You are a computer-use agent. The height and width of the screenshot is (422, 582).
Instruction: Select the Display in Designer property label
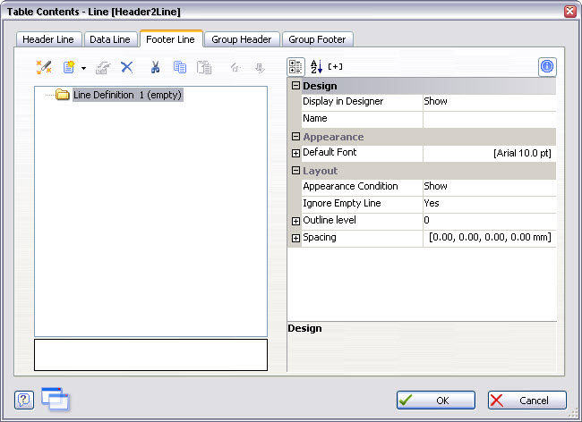pos(343,102)
